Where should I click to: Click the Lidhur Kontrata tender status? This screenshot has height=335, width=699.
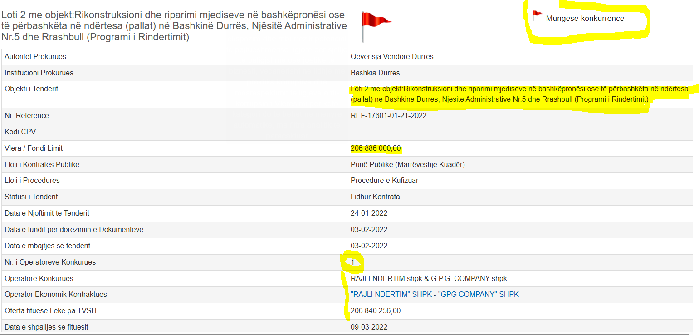click(375, 197)
